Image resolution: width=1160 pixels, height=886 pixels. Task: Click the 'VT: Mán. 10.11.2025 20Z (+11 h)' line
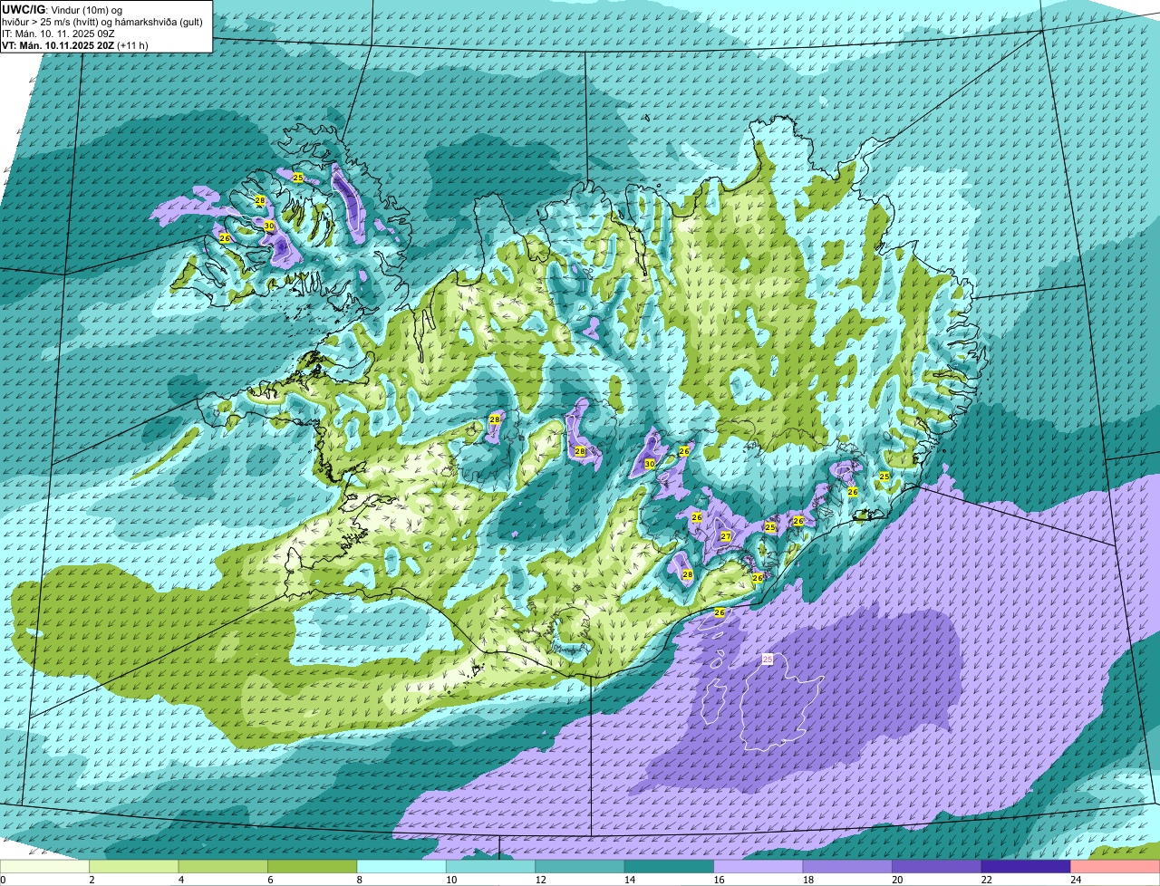point(75,44)
